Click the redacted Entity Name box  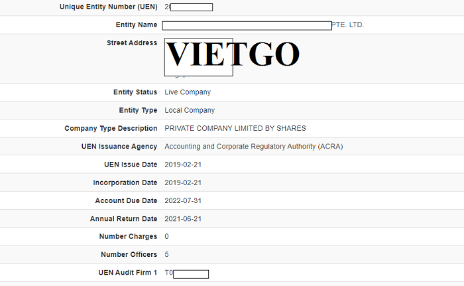tap(247, 25)
